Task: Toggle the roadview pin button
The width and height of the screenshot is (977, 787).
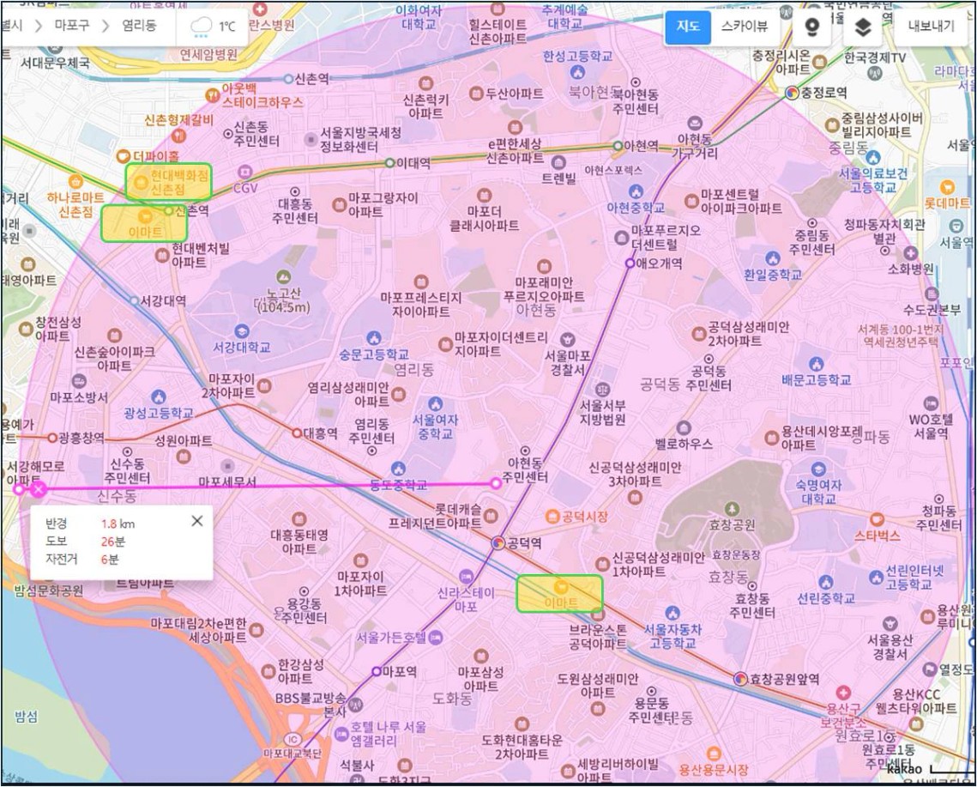Action: pyautogui.click(x=812, y=27)
